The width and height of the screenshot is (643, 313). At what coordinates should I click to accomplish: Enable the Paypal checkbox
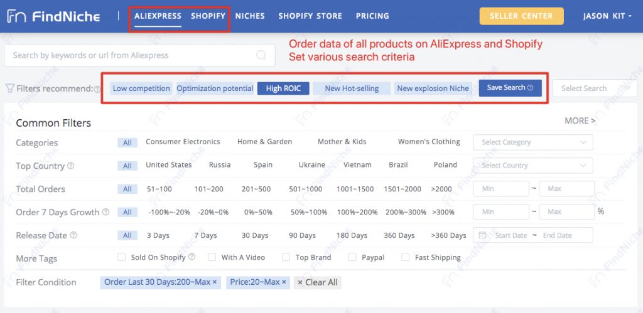point(352,257)
